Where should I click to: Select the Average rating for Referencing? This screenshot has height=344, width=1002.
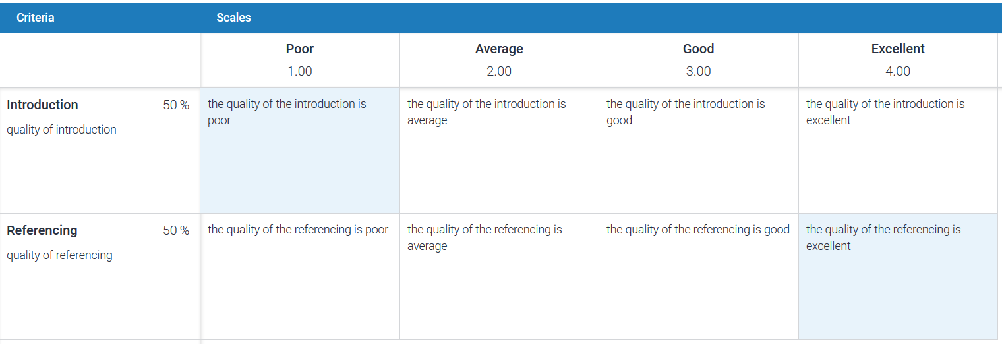pos(499,276)
